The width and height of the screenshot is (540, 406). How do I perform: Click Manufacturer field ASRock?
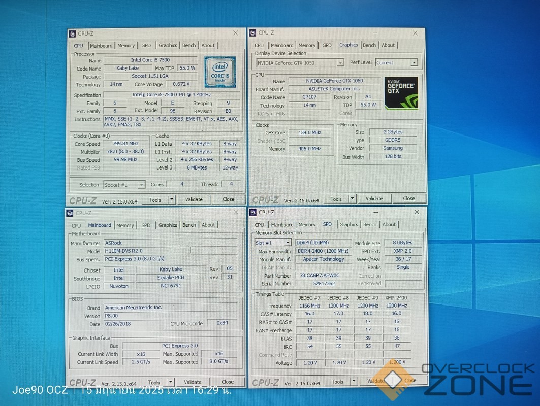171,243
